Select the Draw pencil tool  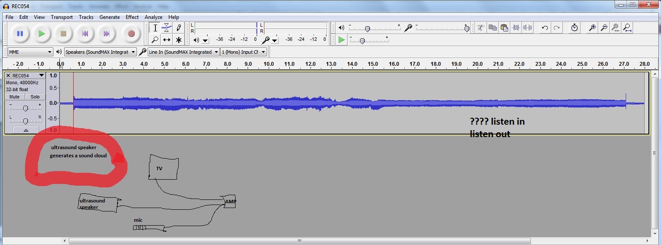tap(179, 28)
